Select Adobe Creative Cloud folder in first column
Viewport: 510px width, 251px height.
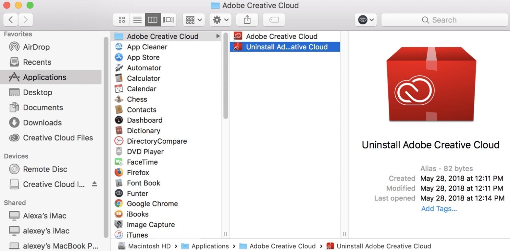point(166,36)
